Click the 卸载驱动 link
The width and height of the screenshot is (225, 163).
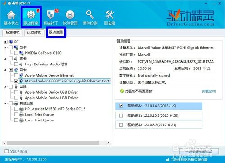pos(209,91)
